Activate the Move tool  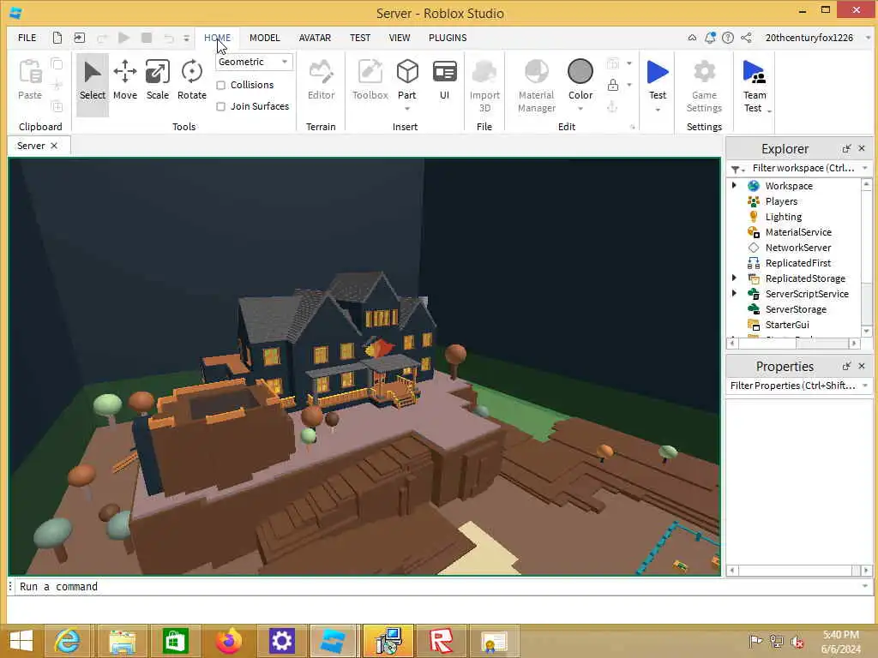click(125, 81)
